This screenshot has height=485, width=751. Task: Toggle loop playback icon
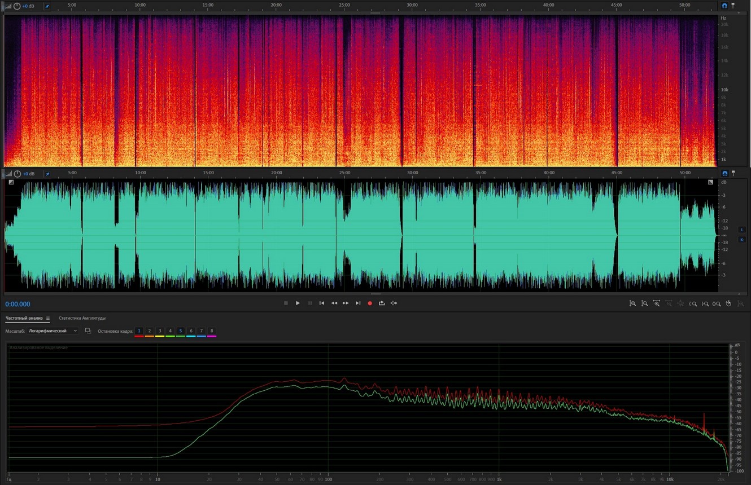pyautogui.click(x=382, y=303)
